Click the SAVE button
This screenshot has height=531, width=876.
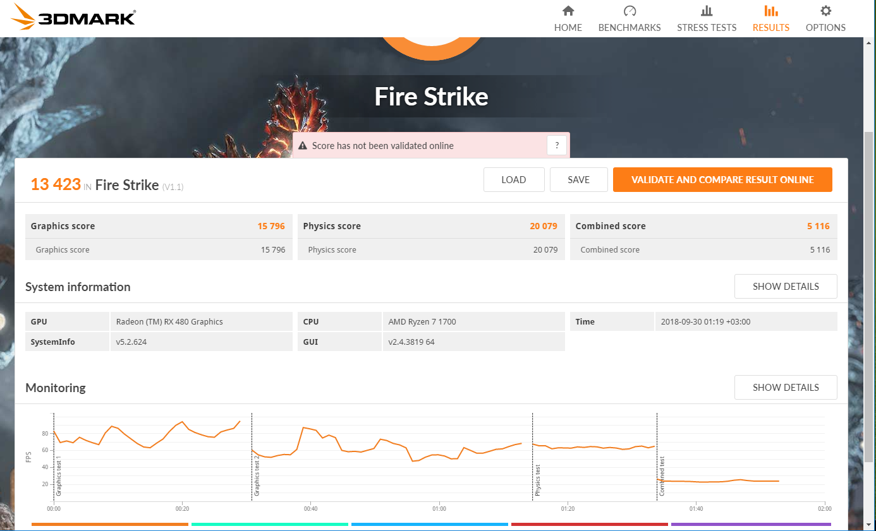(579, 180)
